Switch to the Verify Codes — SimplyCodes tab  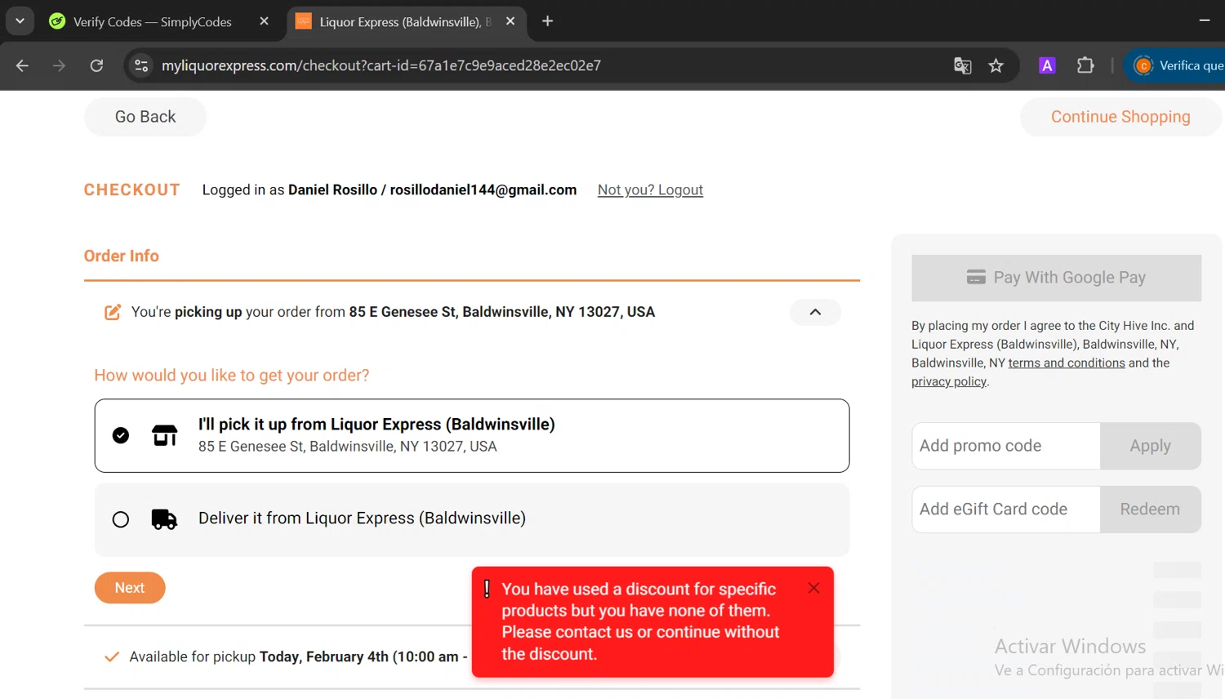pos(152,22)
